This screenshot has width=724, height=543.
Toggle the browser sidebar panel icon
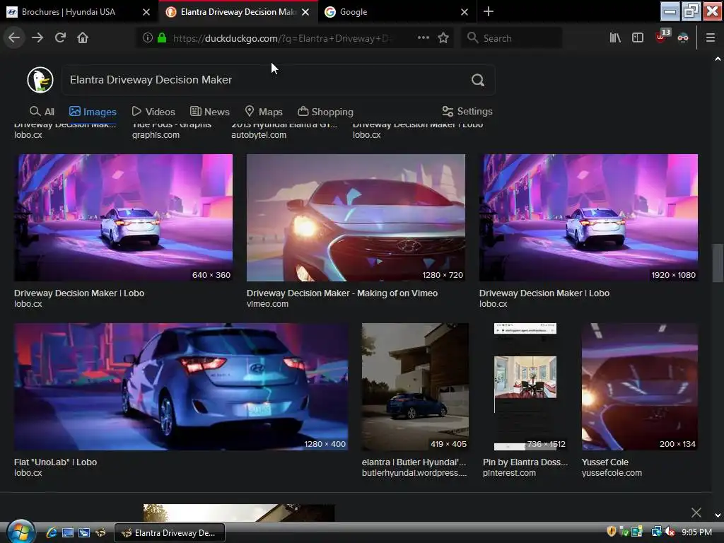638,38
